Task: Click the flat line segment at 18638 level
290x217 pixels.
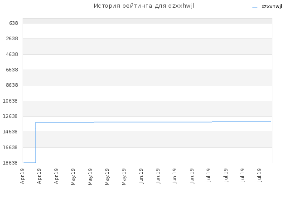Action: click(29, 163)
